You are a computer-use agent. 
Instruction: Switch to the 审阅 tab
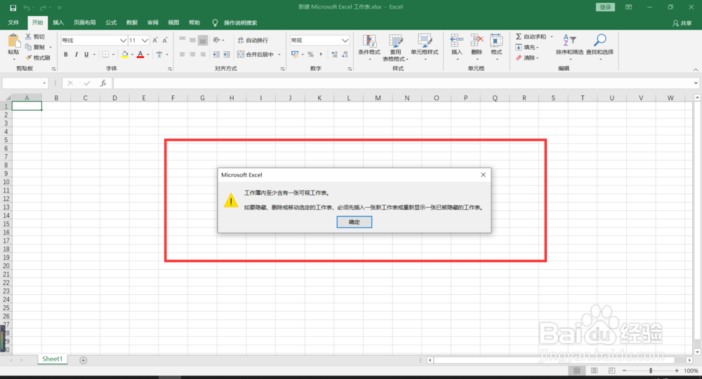tap(152, 22)
